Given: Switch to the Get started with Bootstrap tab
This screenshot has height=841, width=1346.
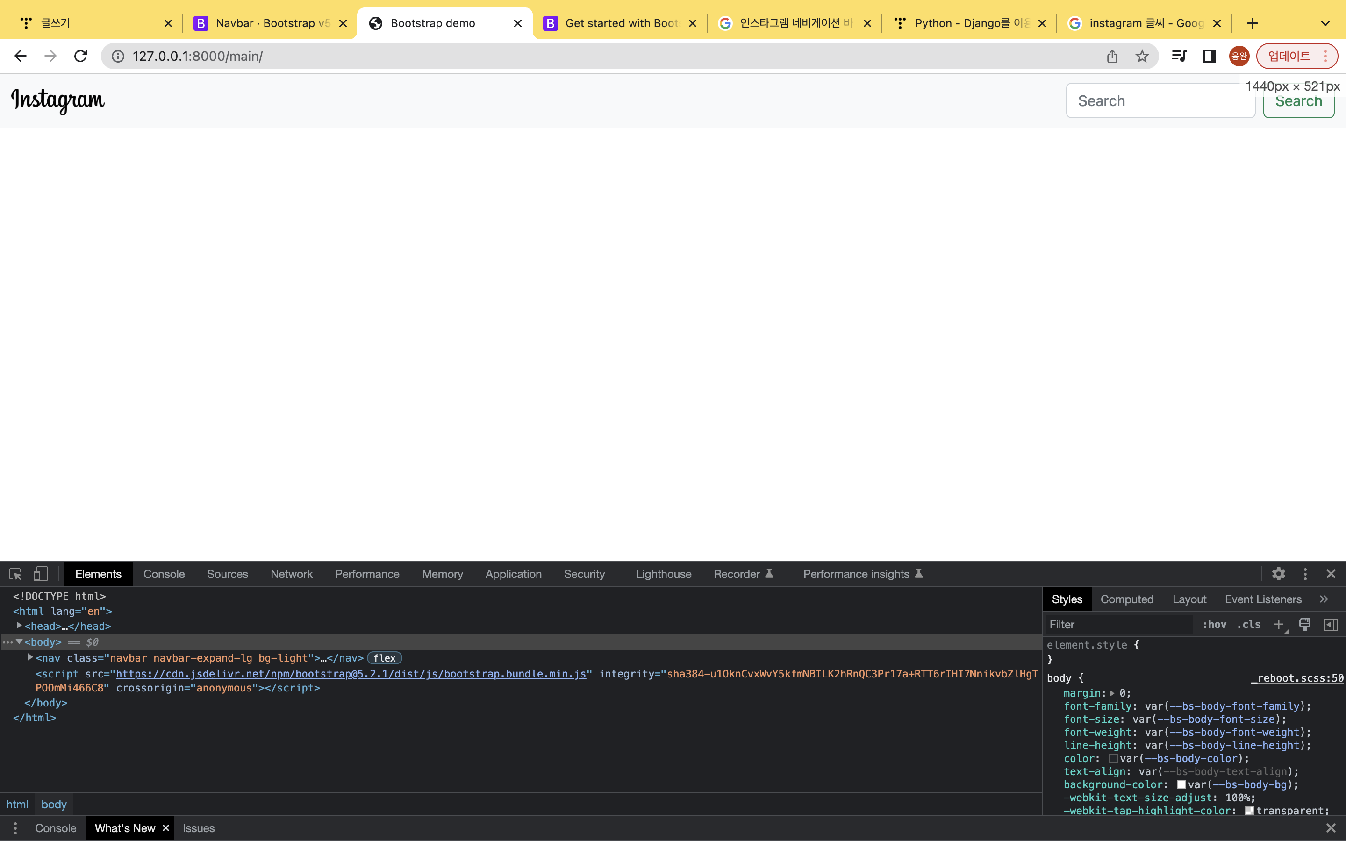Looking at the screenshot, I should [x=620, y=23].
